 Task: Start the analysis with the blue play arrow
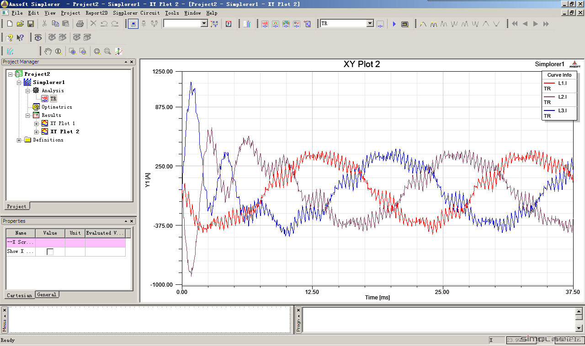pos(394,23)
